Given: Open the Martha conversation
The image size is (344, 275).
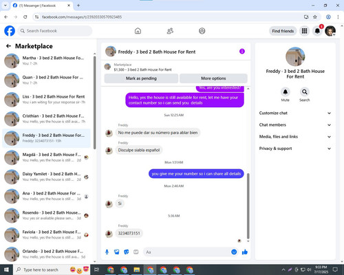Looking at the screenshot, I should pyautogui.click(x=47, y=60).
